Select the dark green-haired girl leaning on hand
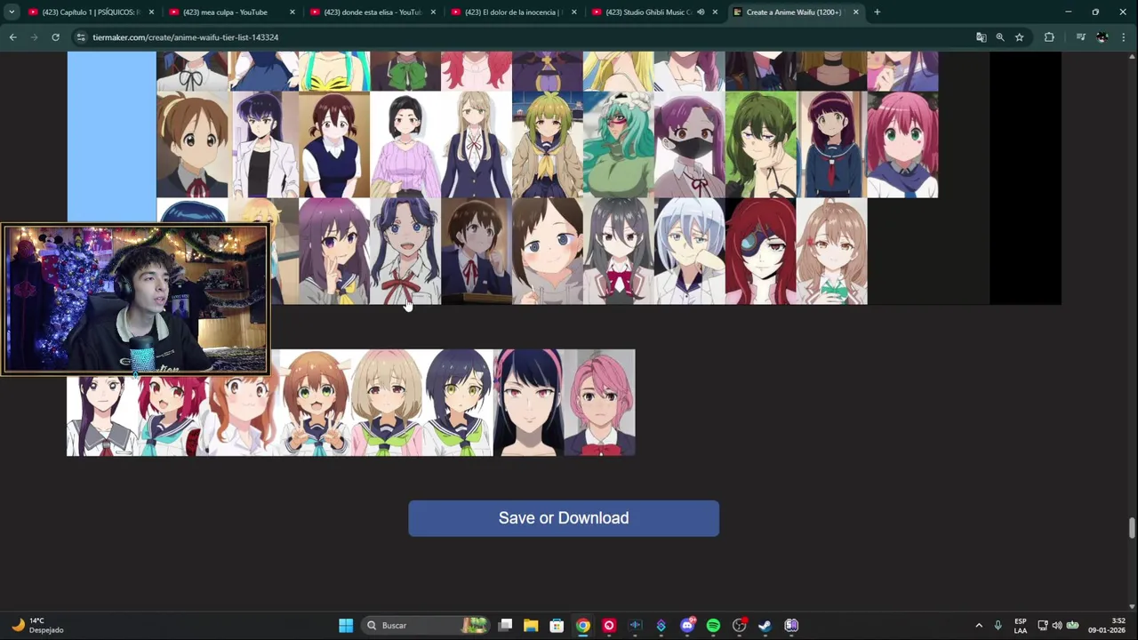The image size is (1138, 640). (760, 145)
